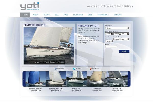
Task: Open the Twitter link text
Action: [79, 69]
